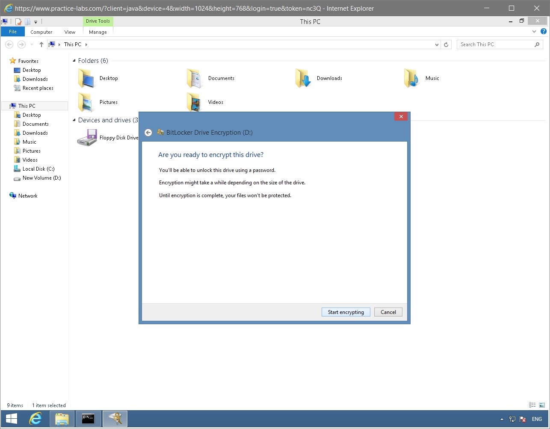Cancel the BitLocker encryption dialog
550x429 pixels.
coord(387,312)
